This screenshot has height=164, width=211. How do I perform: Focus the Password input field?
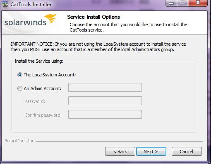click(105, 101)
